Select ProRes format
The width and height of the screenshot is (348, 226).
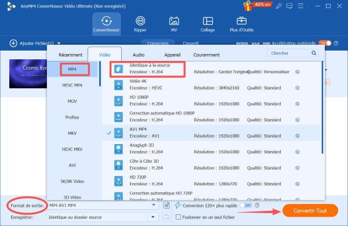tap(72, 117)
